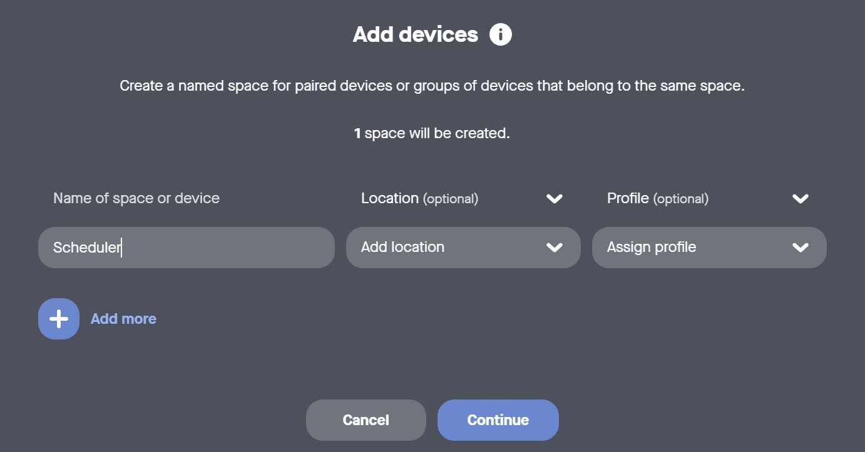The width and height of the screenshot is (865, 452).
Task: Click the '(optional)' text next to Location
Action: tap(451, 199)
